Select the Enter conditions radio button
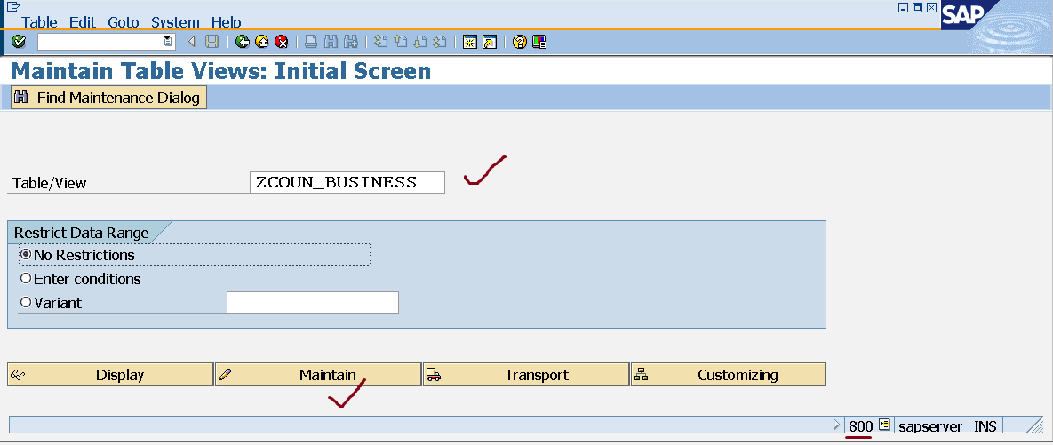Image resolution: width=1053 pixels, height=445 pixels. point(26,279)
